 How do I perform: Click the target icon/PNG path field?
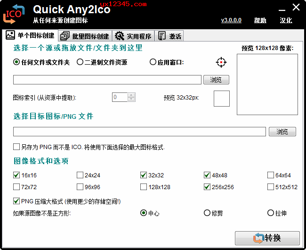(x=139, y=132)
